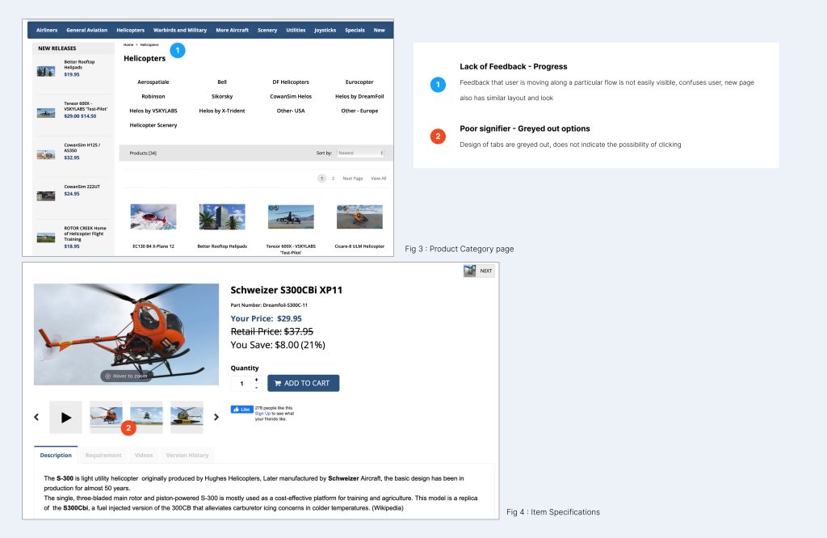Viewport: 827px width, 538px height.
Task: Open the Eurocopter subcategory
Action: 359,82
